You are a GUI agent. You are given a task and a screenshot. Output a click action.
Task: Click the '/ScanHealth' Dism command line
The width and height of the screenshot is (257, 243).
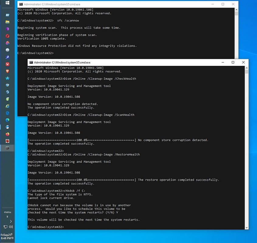(81, 115)
